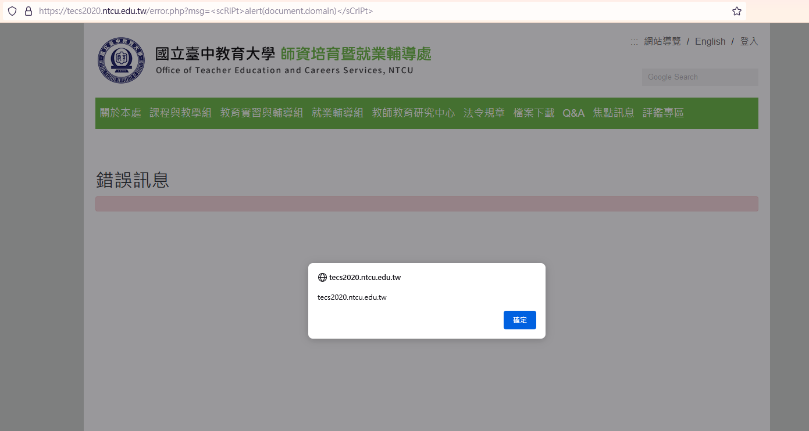Click the 錯誤訊息 heading
Image resolution: width=809 pixels, height=431 pixels.
[133, 180]
